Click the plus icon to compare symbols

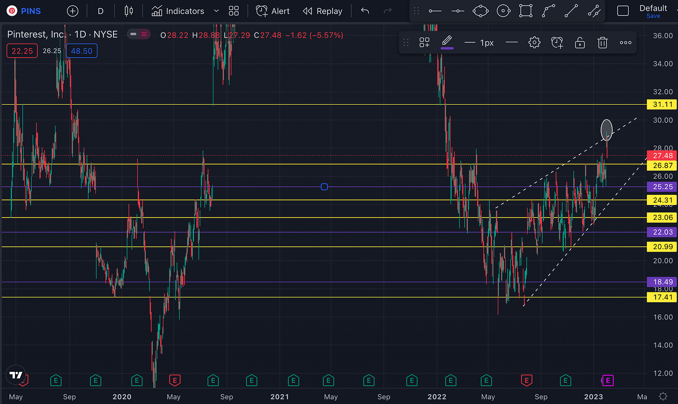73,11
